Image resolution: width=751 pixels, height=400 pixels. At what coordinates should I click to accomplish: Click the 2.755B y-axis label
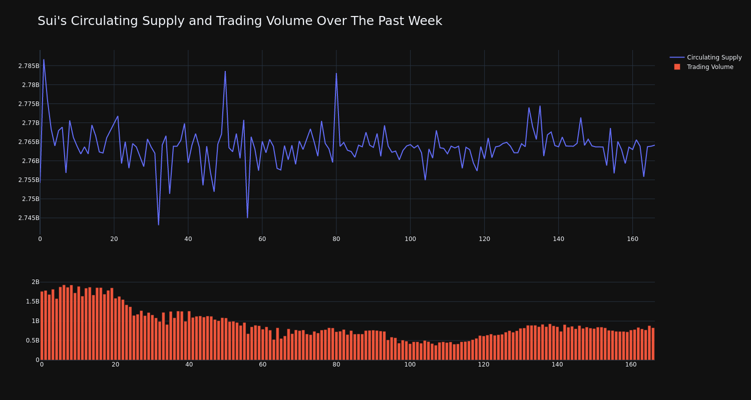pyautogui.click(x=29, y=180)
